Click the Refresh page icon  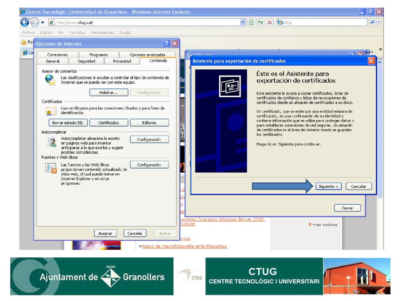[261, 22]
